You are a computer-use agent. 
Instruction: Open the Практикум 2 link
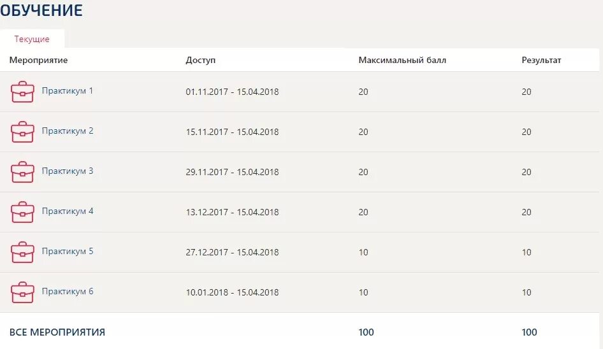tap(68, 131)
